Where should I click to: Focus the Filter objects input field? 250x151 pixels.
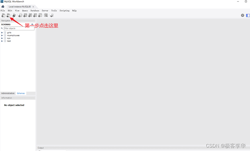(19, 28)
